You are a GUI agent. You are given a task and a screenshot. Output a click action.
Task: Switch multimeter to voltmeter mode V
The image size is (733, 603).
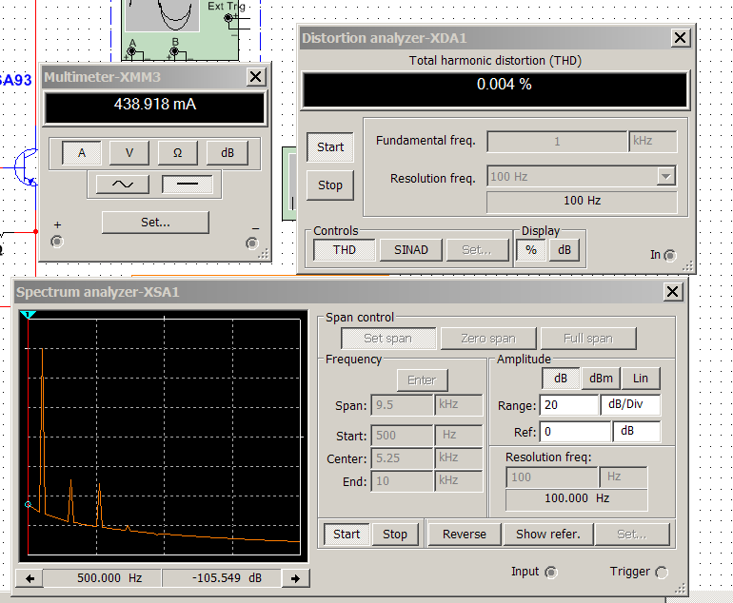(129, 152)
